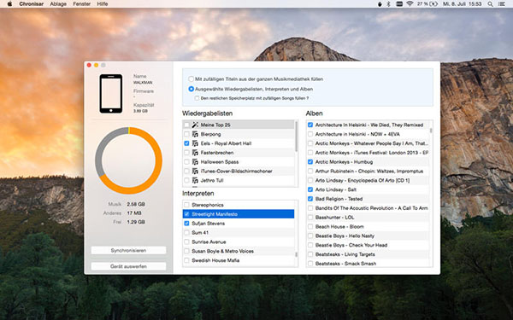Check Beach House - Bloom album checkbox
Image resolution: width=513 pixels, height=320 pixels.
[310, 226]
